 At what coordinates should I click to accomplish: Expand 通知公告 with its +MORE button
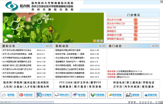pos(48,46)
